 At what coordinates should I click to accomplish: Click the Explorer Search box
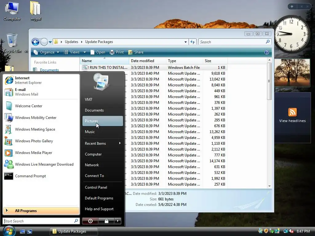point(235,42)
